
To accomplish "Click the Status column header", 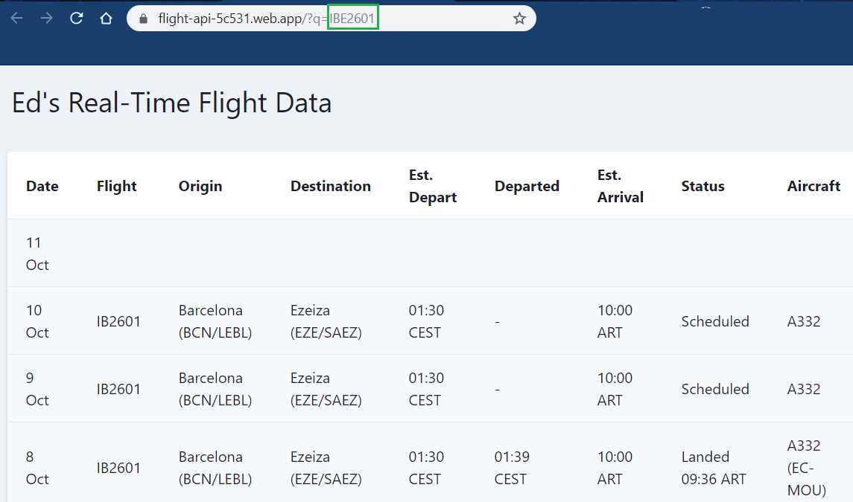I will pyautogui.click(x=703, y=186).
